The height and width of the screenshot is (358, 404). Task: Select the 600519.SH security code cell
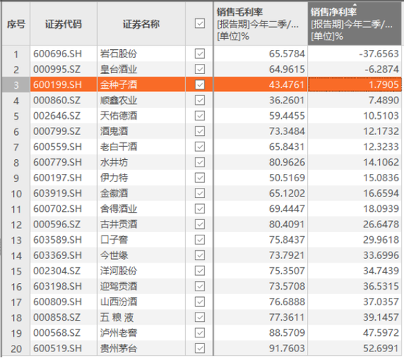[64, 348]
